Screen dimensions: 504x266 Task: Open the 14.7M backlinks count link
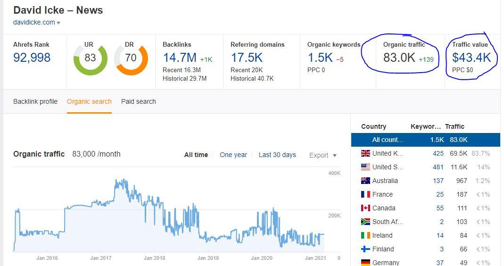[x=180, y=58]
